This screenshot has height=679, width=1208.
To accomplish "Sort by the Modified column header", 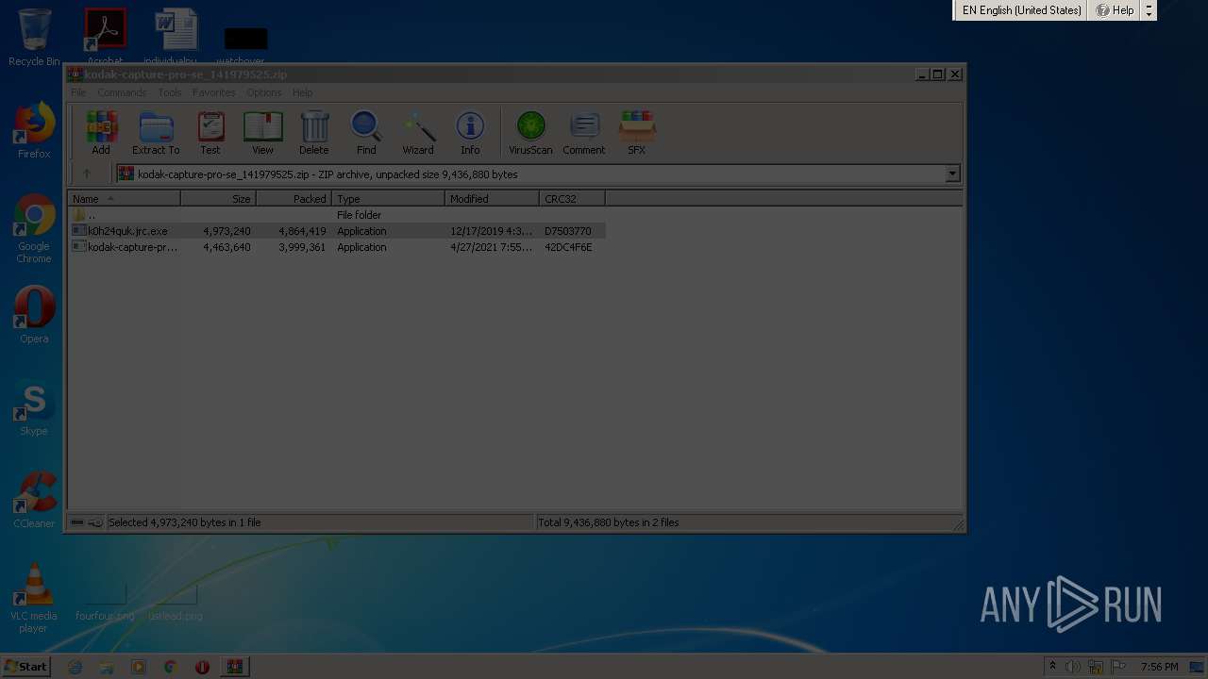I will coord(493,199).
